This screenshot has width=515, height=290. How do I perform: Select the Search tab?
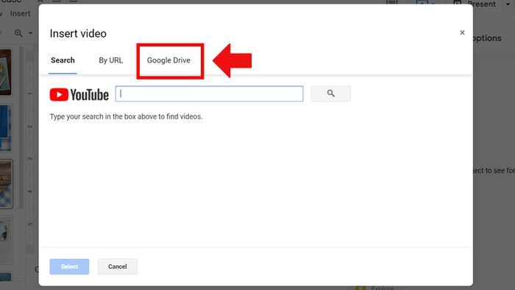point(63,60)
